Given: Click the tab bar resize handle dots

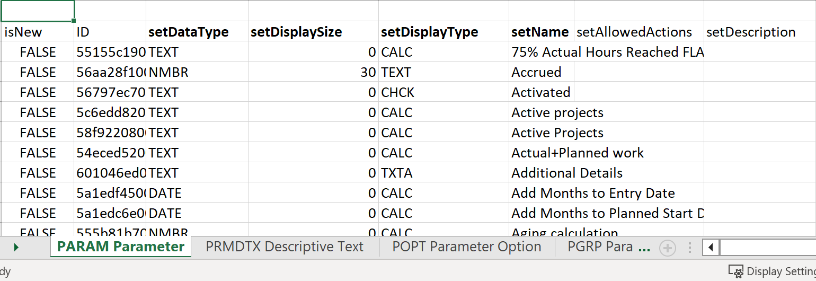Looking at the screenshot, I should (690, 248).
